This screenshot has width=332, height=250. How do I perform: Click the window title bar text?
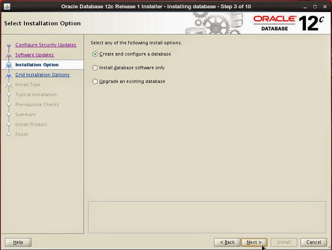[x=156, y=7]
